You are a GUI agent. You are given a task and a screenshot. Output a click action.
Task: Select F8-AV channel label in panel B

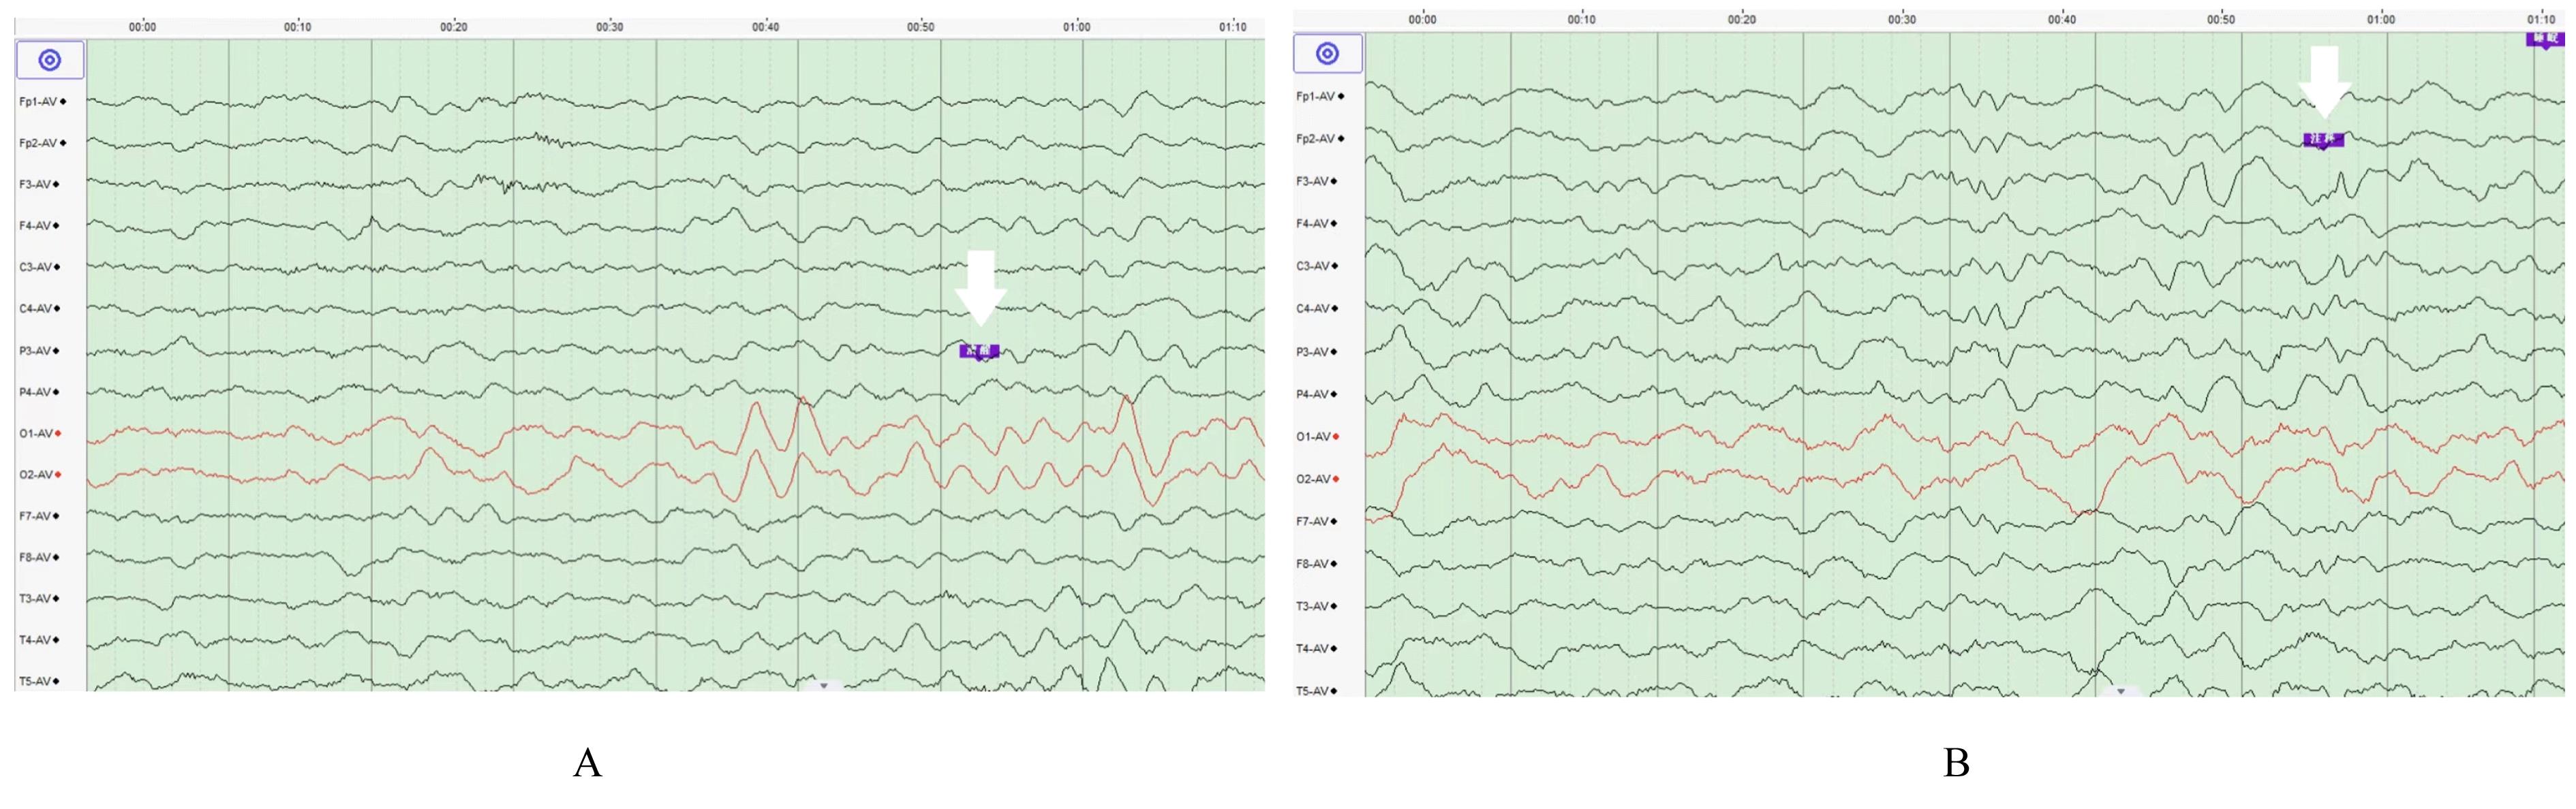point(1312,565)
